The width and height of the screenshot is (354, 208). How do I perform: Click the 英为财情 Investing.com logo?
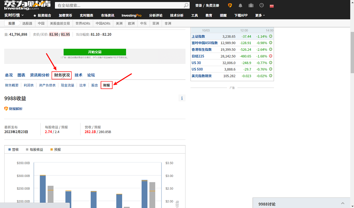point(27,5)
